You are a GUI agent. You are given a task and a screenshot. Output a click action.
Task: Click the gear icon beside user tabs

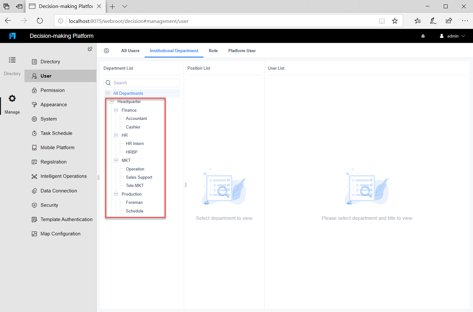coord(106,50)
